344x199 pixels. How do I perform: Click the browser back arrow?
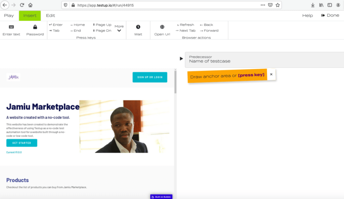click(x=5, y=5)
